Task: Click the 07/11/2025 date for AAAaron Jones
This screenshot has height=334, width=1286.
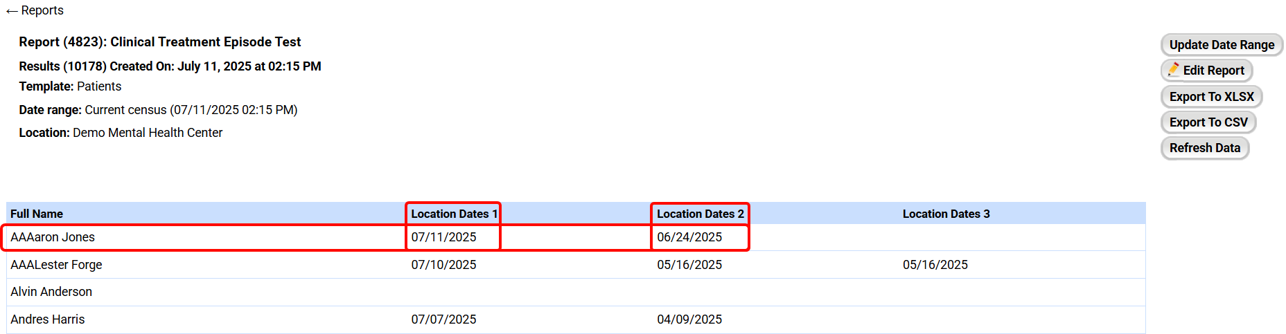Action: pos(443,237)
